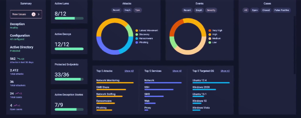Image resolution: width=301 pixels, height=118 pixels.
Task: Switch Attacks panel to Type view
Action: 138,10
